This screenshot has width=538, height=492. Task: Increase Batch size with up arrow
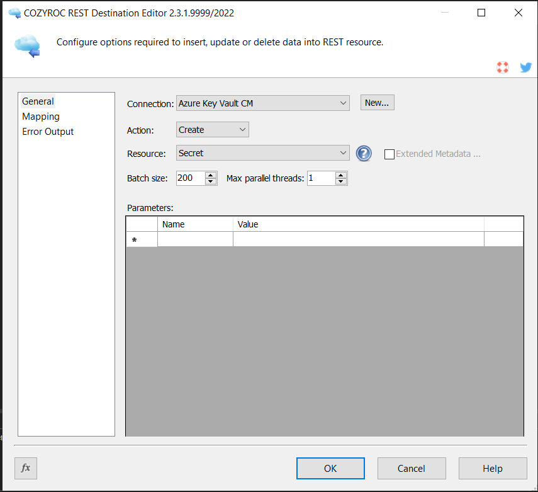tap(211, 175)
